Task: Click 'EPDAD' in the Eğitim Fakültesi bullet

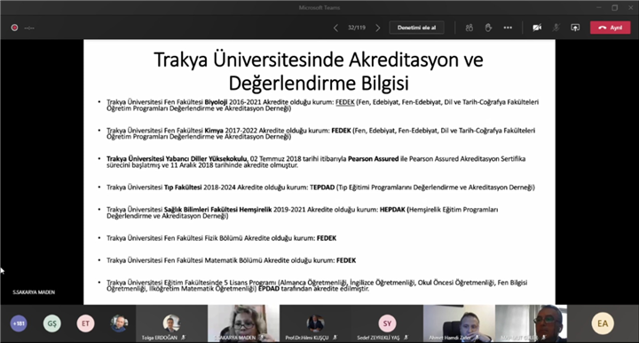Action: pyautogui.click(x=269, y=289)
